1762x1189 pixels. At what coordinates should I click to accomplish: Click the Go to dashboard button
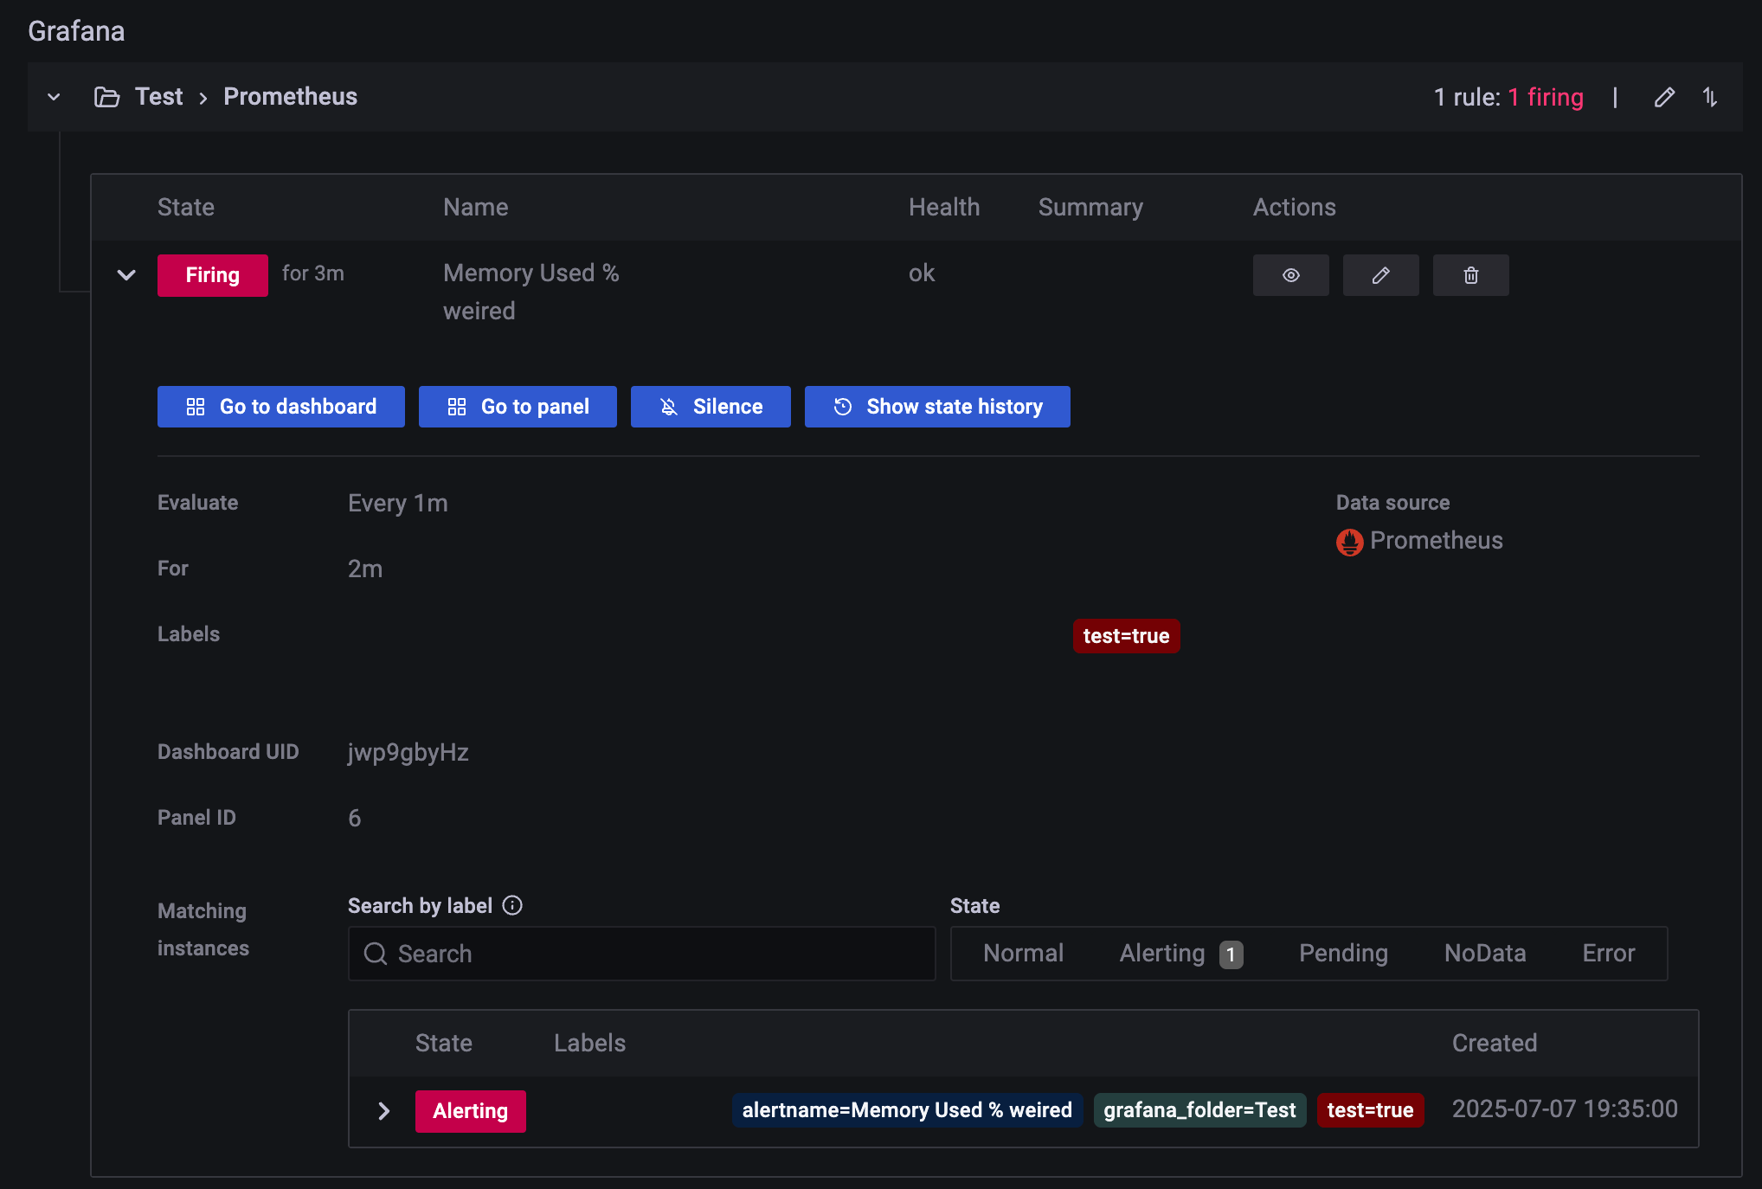coord(280,407)
